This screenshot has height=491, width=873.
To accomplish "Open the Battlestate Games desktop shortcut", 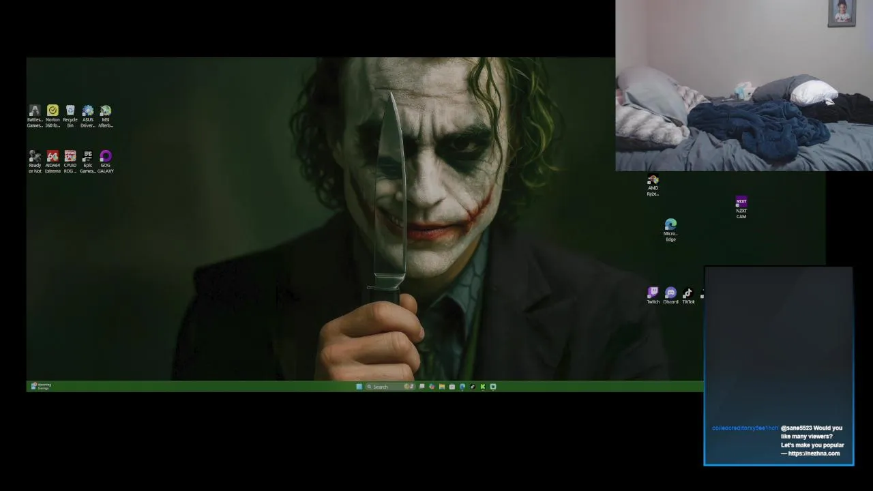I will [x=35, y=116].
